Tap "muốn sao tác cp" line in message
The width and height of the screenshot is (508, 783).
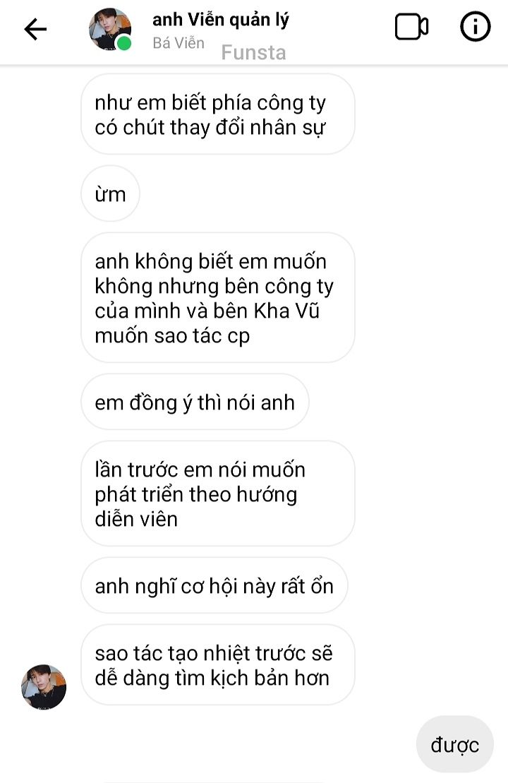(x=172, y=335)
